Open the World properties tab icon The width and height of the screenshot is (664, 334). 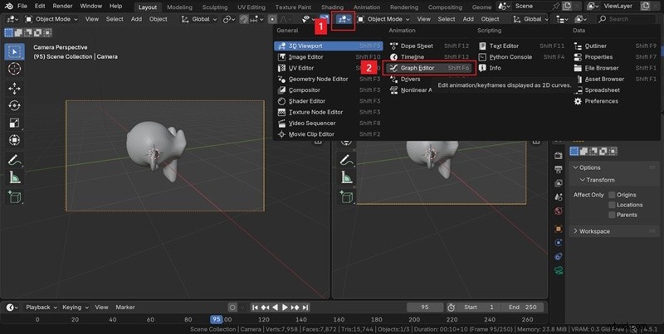tap(558, 211)
